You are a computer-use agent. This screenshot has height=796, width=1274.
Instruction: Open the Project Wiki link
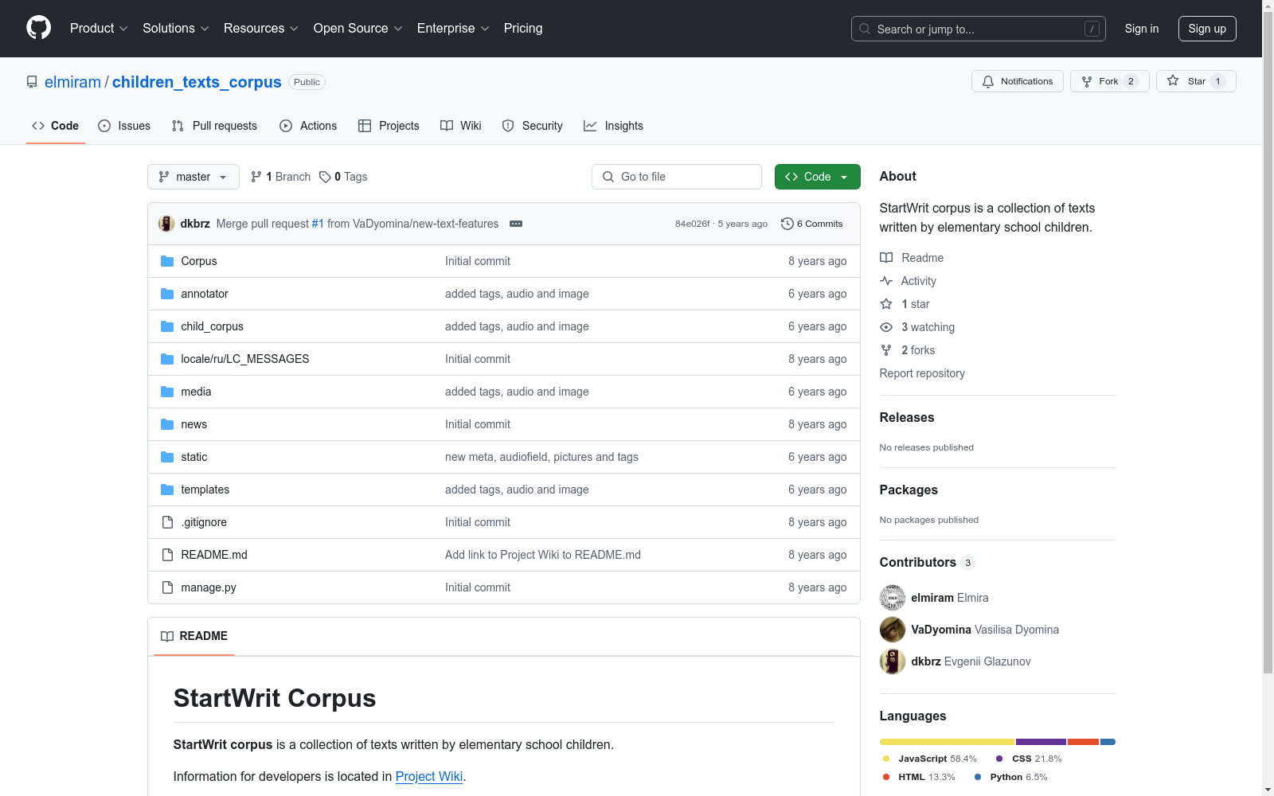coord(429,776)
